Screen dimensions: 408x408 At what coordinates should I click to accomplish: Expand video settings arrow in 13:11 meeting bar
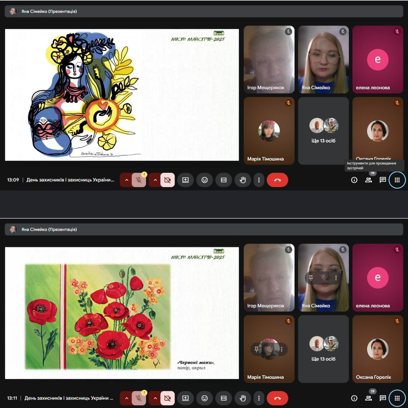pyautogui.click(x=155, y=398)
